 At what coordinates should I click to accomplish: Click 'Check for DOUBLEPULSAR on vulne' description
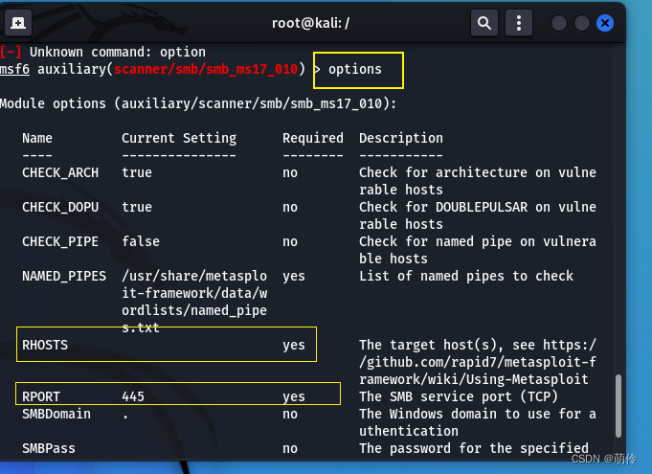(478, 207)
